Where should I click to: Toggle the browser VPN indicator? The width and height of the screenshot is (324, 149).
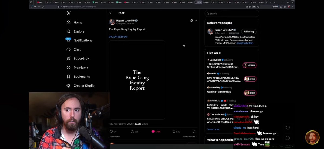(x=275, y=6)
